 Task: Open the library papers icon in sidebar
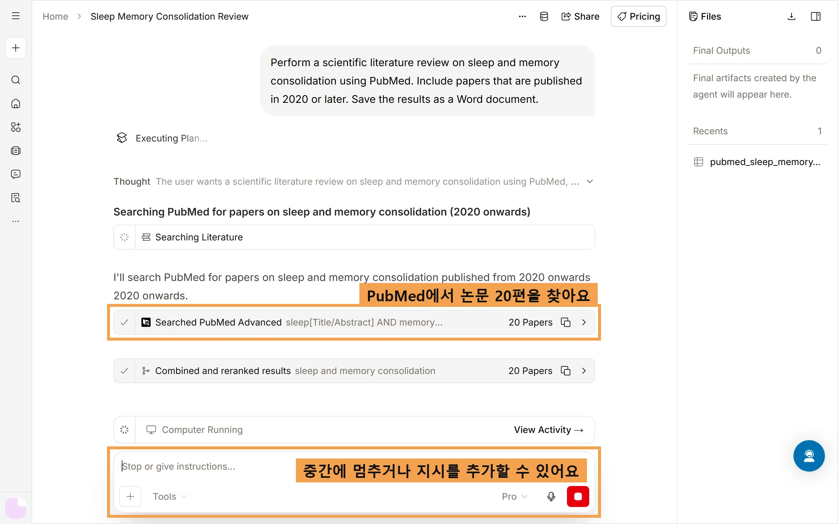click(16, 151)
